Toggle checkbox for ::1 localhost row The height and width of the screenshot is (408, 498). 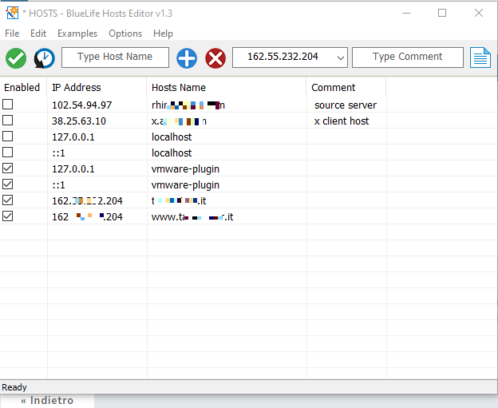pyautogui.click(x=8, y=152)
